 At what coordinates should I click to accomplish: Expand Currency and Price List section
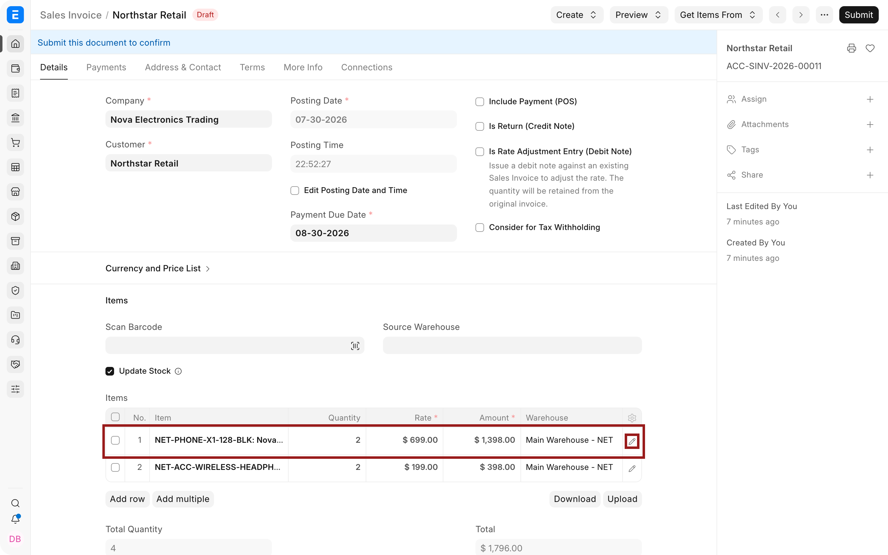pos(158,268)
